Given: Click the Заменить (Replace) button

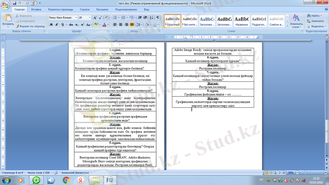Looking at the screenshot, I should 317,21.
